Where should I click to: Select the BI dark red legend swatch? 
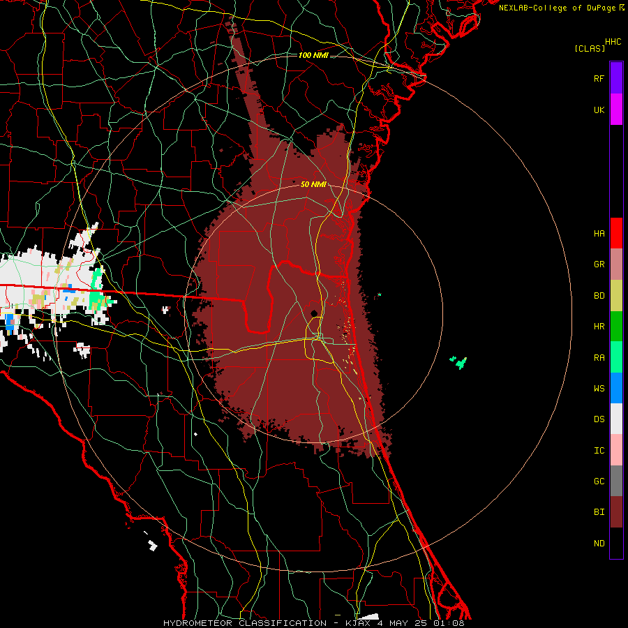click(616, 512)
